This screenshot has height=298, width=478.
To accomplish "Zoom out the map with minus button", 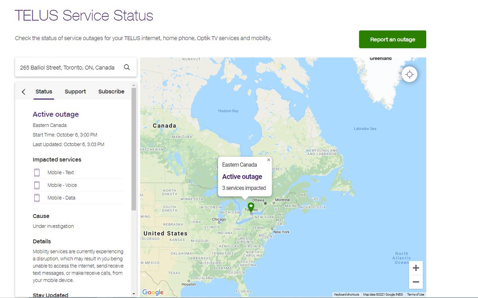I will [x=416, y=282].
